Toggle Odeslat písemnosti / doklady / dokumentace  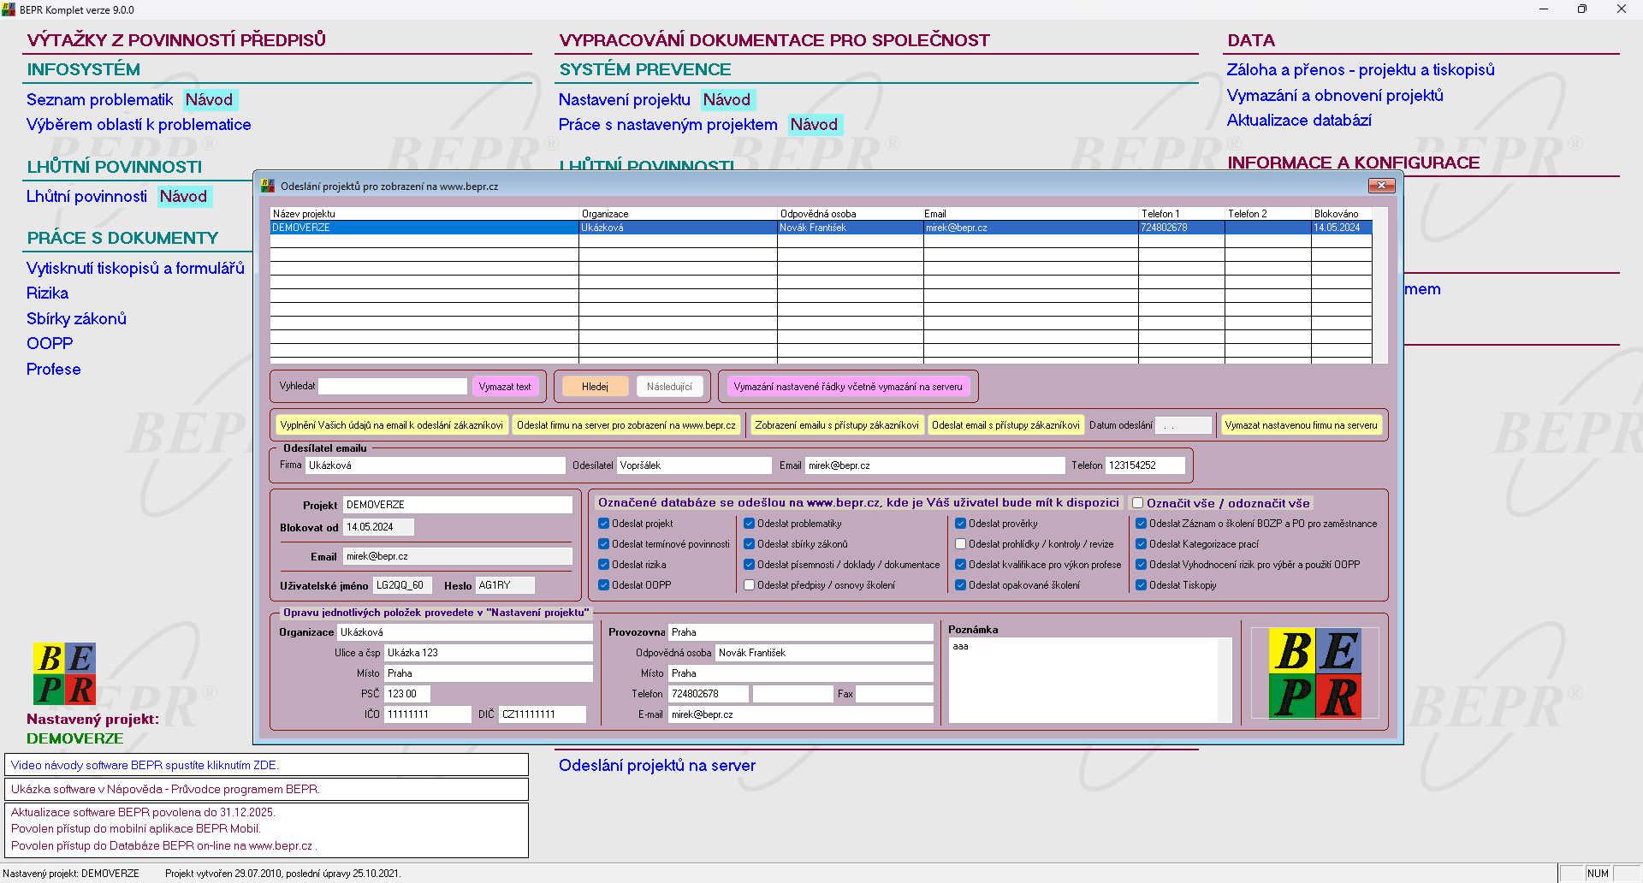pyautogui.click(x=749, y=565)
